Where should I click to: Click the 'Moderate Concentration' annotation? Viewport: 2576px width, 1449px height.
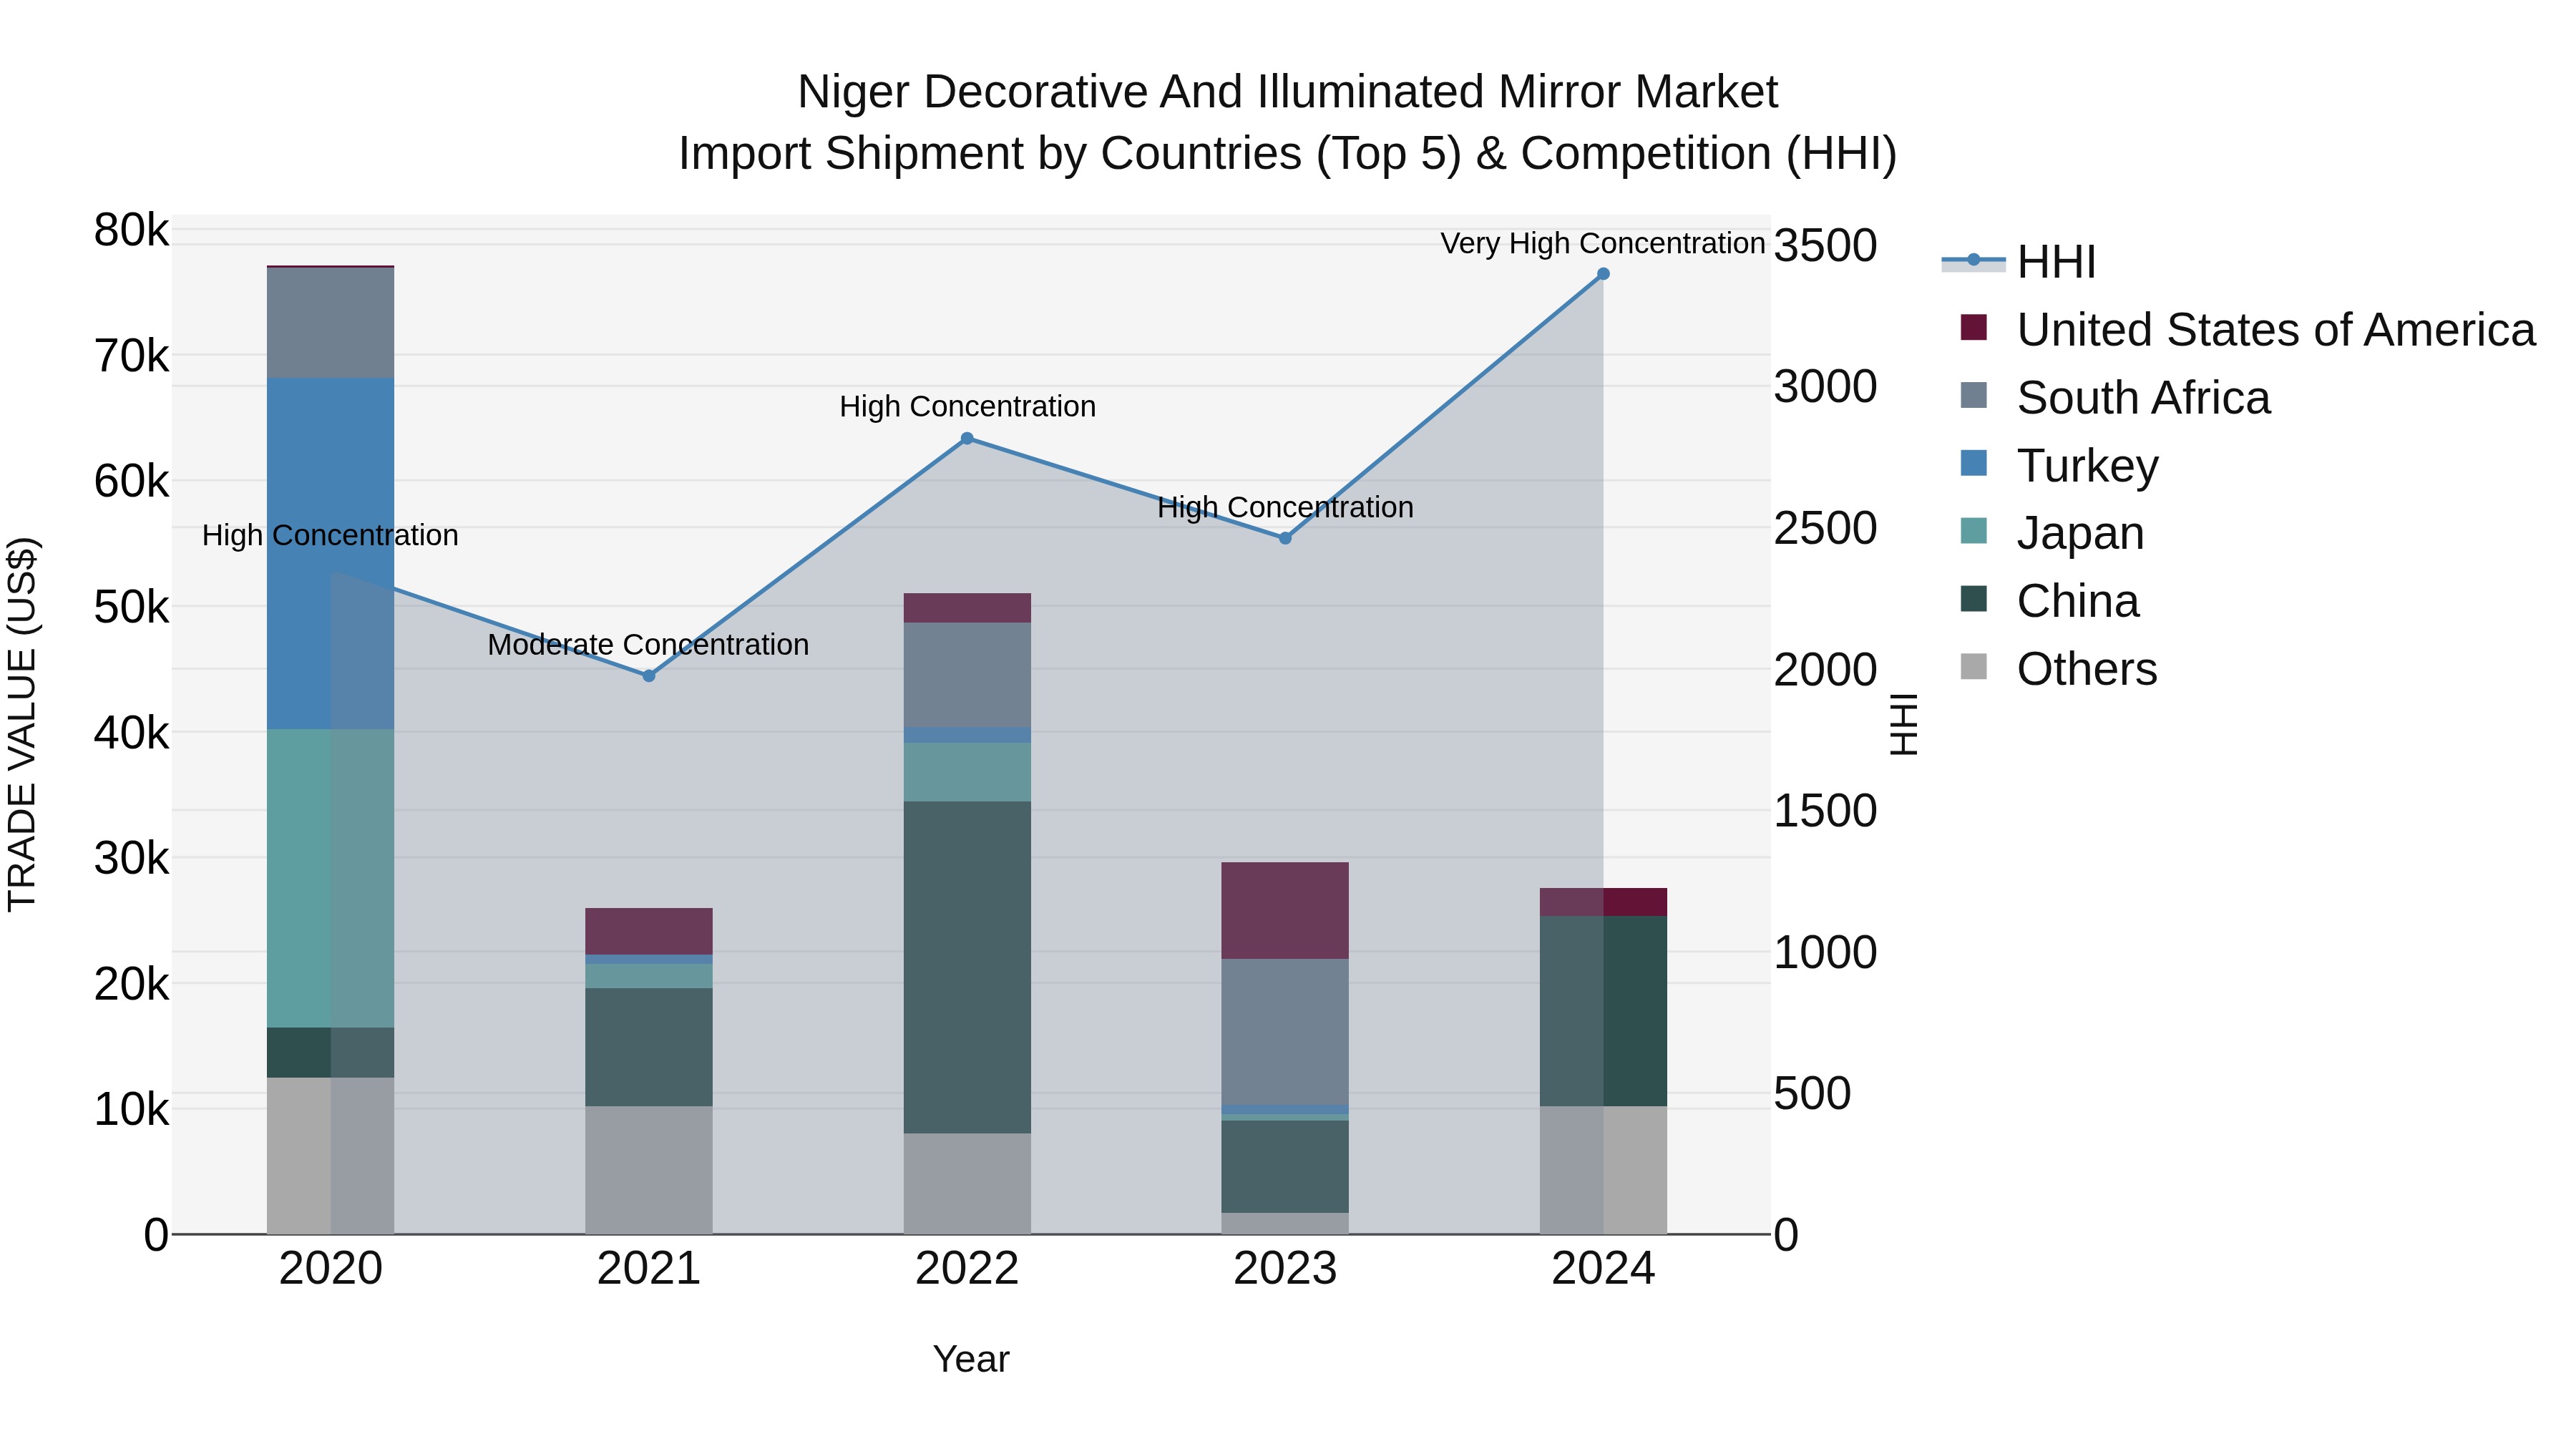(x=649, y=645)
